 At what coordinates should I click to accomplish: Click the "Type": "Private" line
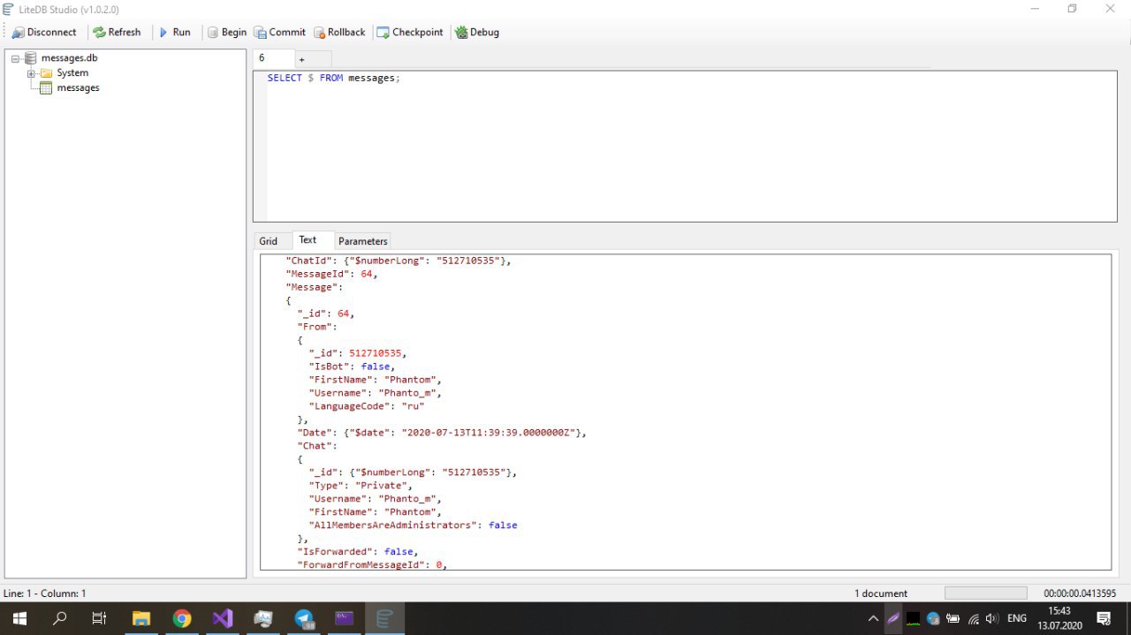pos(361,486)
